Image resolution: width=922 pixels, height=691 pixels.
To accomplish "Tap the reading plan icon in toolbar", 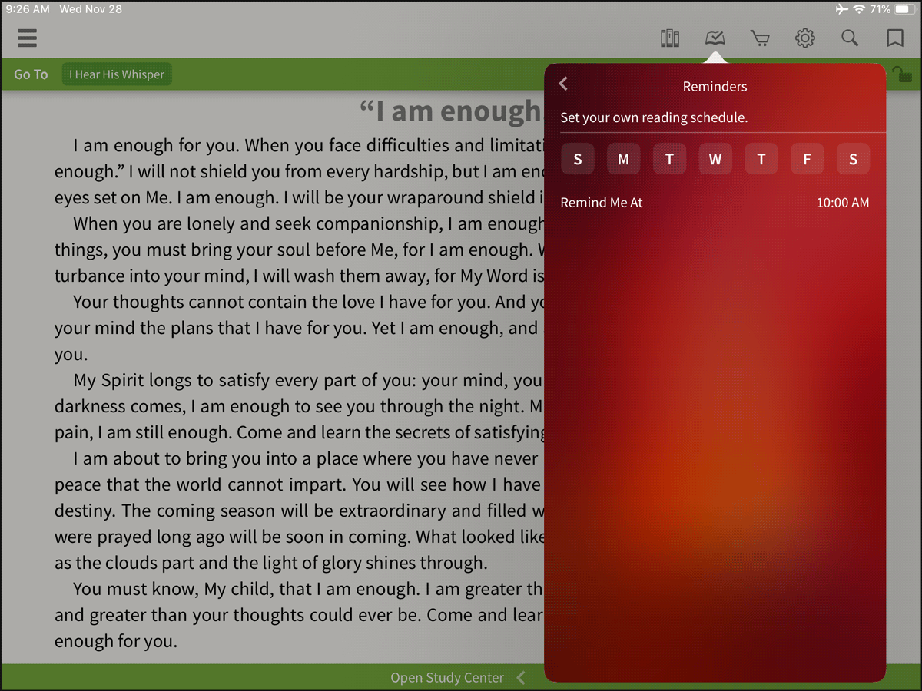I will [715, 38].
